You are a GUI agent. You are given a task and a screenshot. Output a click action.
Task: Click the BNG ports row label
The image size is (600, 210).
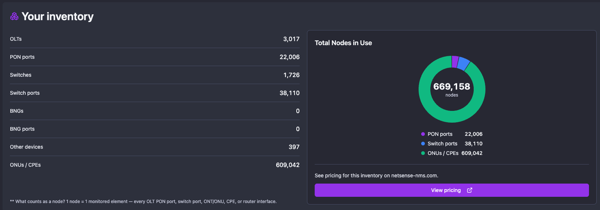pos(22,129)
